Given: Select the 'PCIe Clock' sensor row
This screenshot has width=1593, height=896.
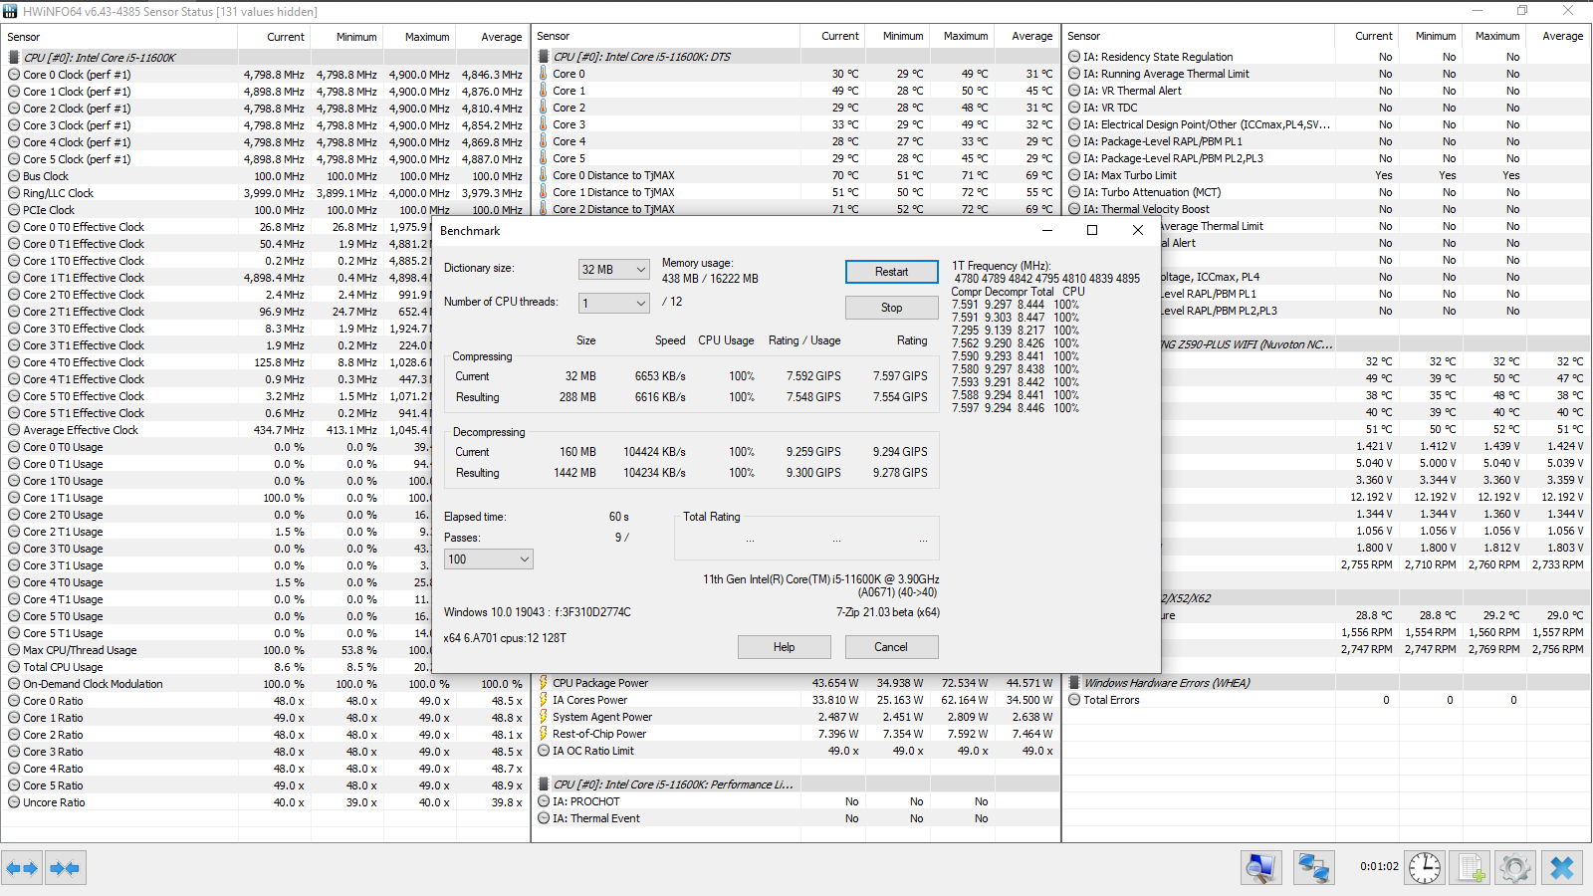Looking at the screenshot, I should point(265,210).
